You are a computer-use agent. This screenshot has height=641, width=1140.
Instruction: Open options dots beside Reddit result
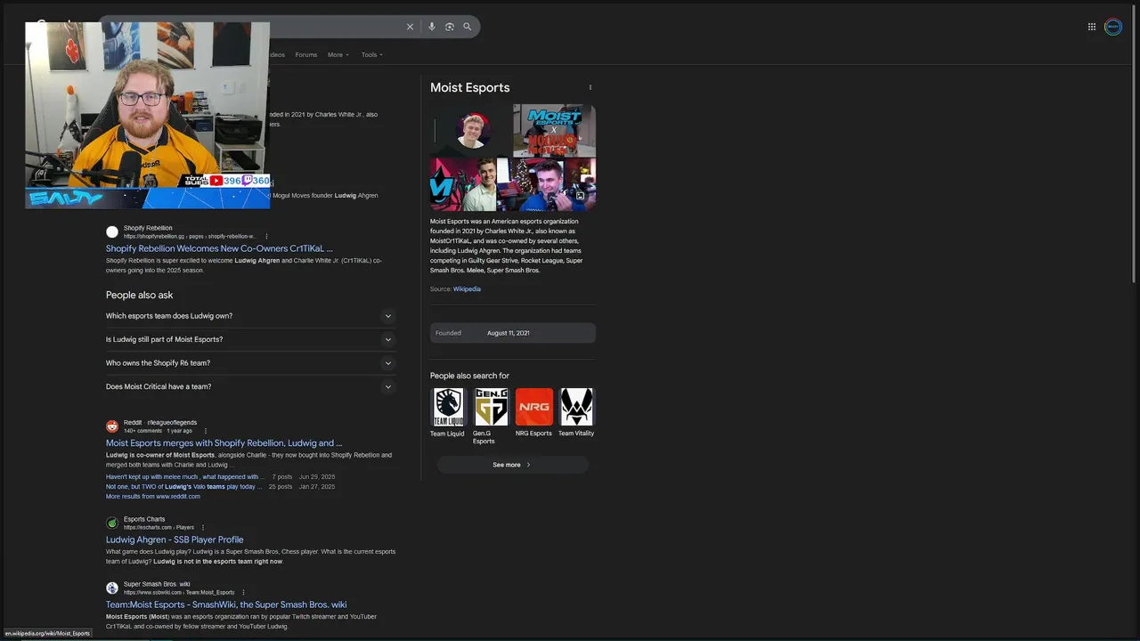pyautogui.click(x=206, y=431)
